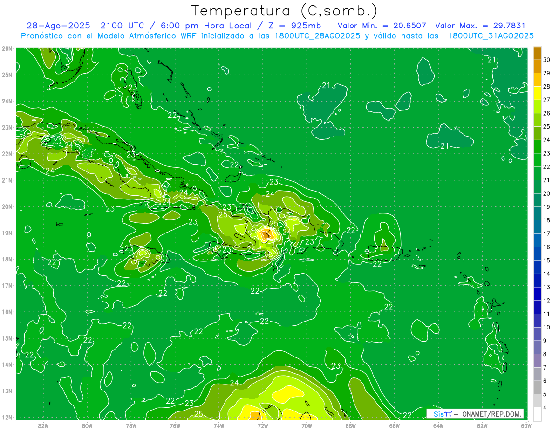The image size is (559, 432).
Task: Click the 16N latitude axis label
Action: [7, 312]
